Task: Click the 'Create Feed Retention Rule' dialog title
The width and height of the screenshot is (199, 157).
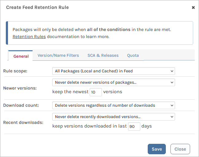Action: click(37, 7)
